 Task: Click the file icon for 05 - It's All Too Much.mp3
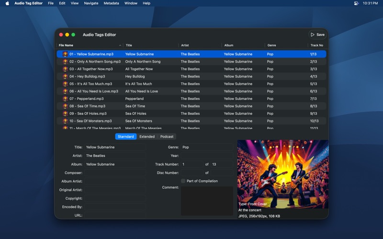(x=65, y=84)
